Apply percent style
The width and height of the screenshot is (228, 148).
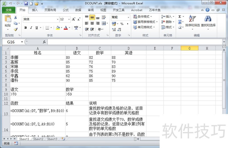(x=122, y=24)
